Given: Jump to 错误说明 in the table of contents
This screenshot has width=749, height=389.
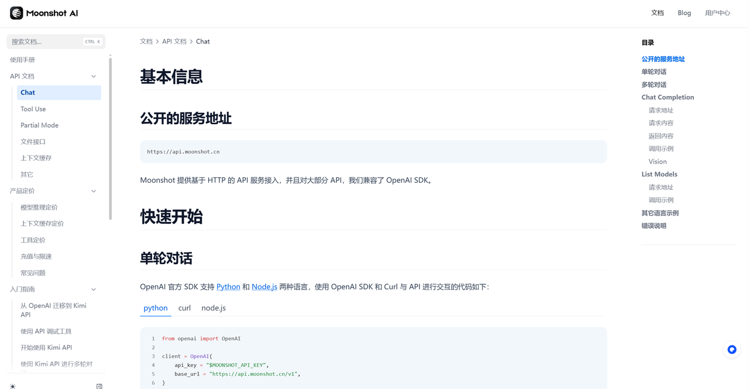Looking at the screenshot, I should pyautogui.click(x=654, y=226).
